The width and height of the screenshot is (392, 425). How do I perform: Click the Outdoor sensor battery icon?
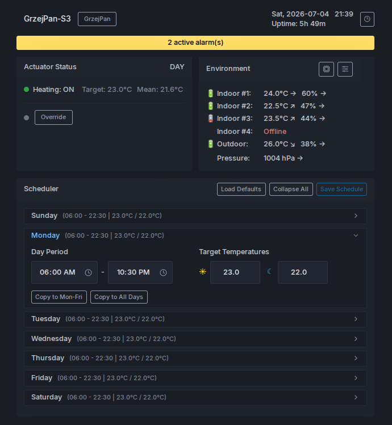(x=211, y=144)
